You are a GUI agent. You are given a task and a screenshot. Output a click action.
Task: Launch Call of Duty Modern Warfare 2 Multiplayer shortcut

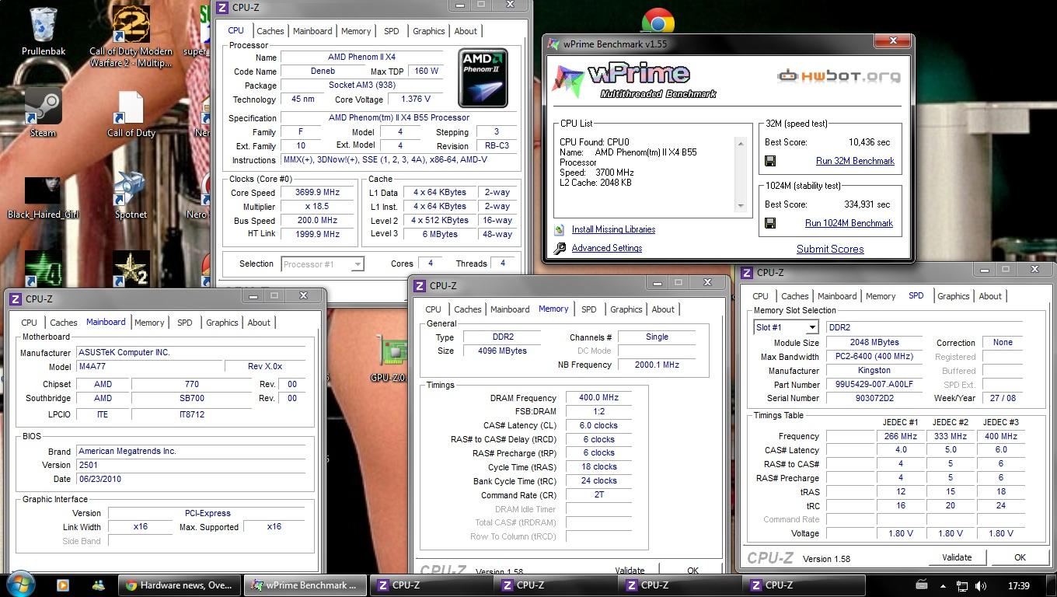click(131, 35)
